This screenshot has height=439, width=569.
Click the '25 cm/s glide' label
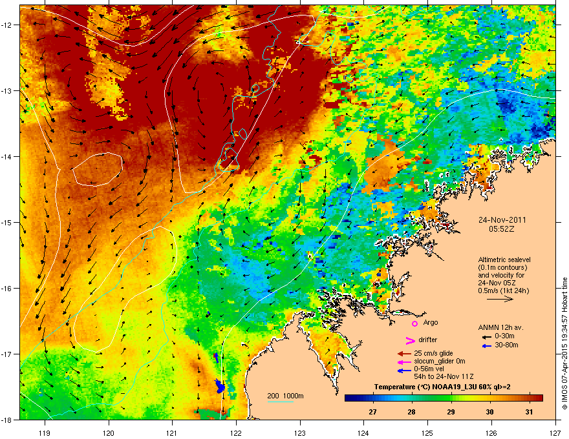[x=433, y=353]
